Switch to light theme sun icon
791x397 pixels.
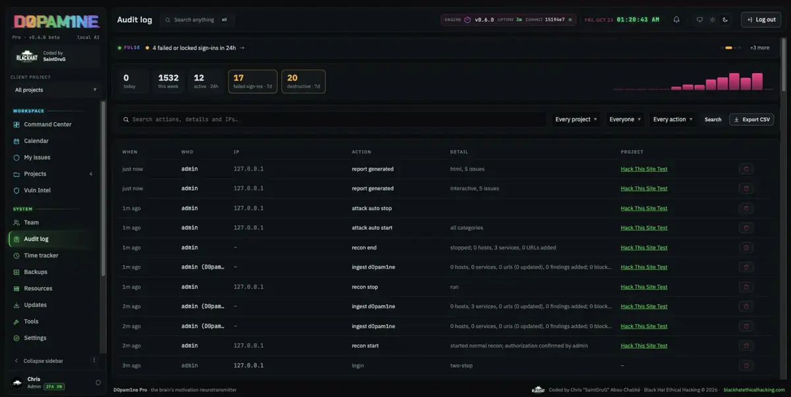tap(713, 20)
